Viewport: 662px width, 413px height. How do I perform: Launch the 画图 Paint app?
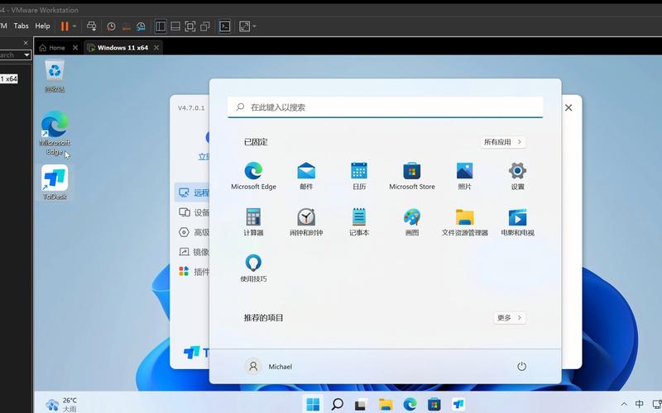(411, 222)
